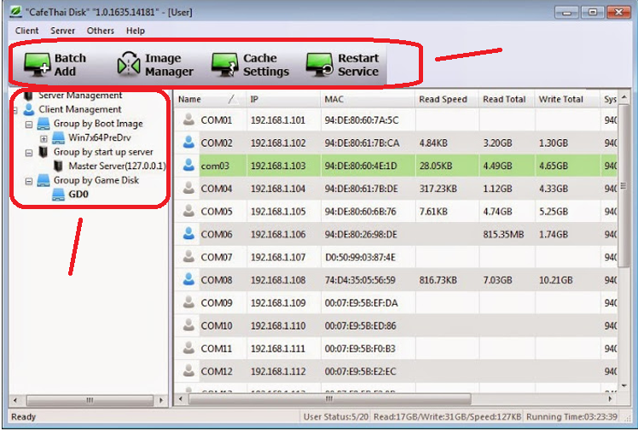Viewport: 638px width, 431px height.
Task: Click the user icon next to COM01
Action: [x=188, y=119]
